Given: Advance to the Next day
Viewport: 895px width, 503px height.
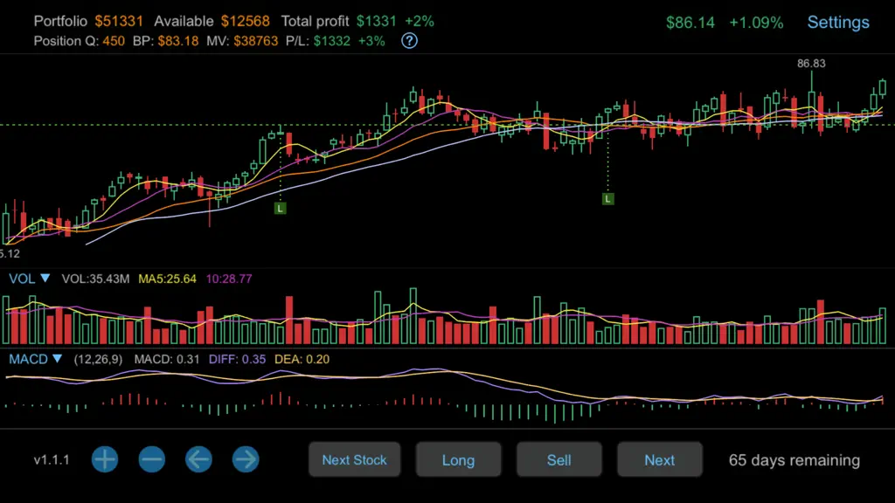Looking at the screenshot, I should pyautogui.click(x=659, y=459).
